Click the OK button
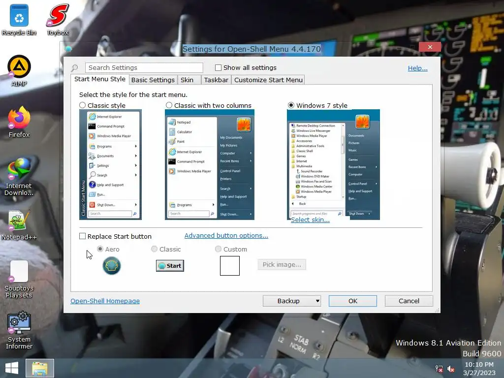Viewport: 504px width, 378px height. [x=352, y=301]
